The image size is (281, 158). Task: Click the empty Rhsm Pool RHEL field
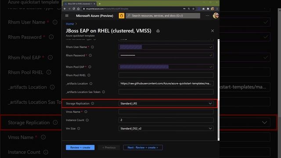tap(166, 75)
